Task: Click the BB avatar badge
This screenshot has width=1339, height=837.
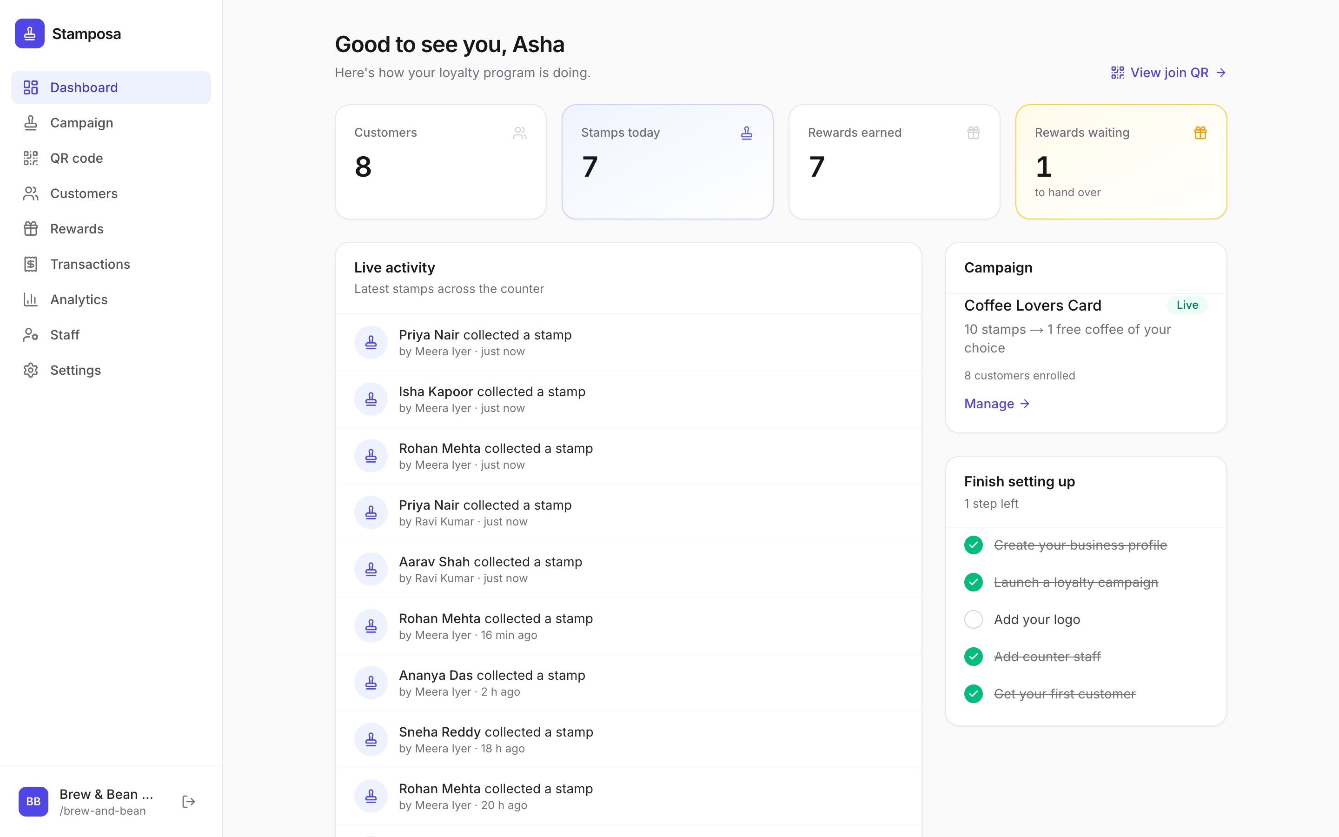Action: 33,802
